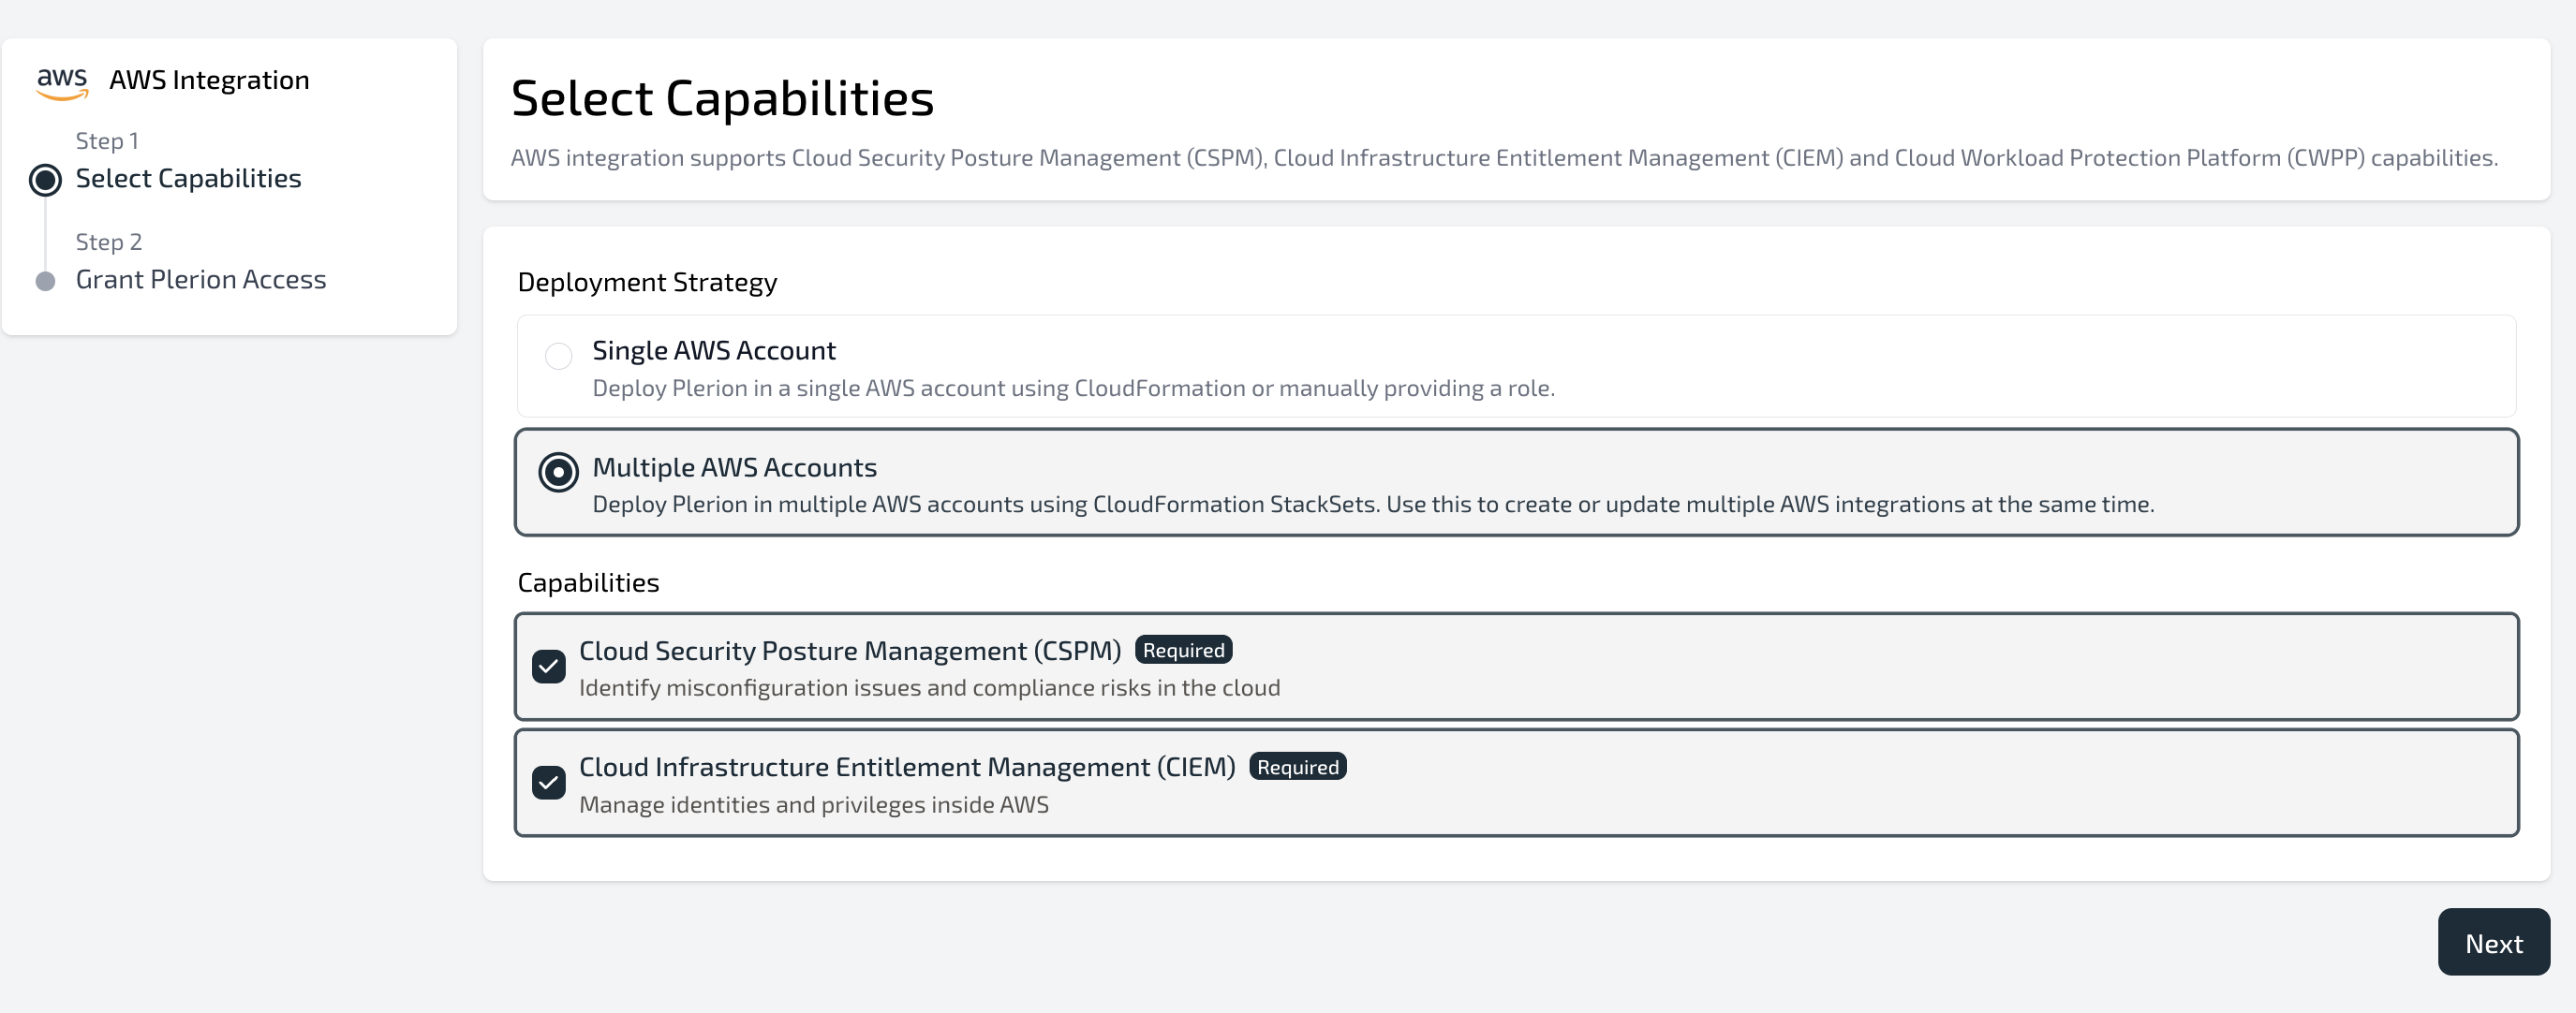This screenshot has width=2576, height=1013.
Task: Click 'Cloud Security Posture Management (CSPM)' title
Action: (x=850, y=652)
